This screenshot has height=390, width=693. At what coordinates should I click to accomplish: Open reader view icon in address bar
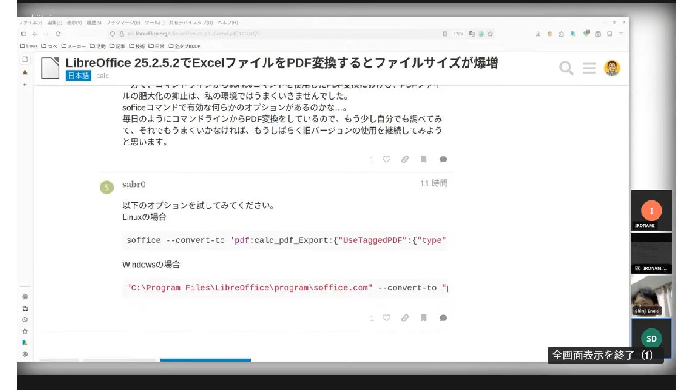coord(445,34)
